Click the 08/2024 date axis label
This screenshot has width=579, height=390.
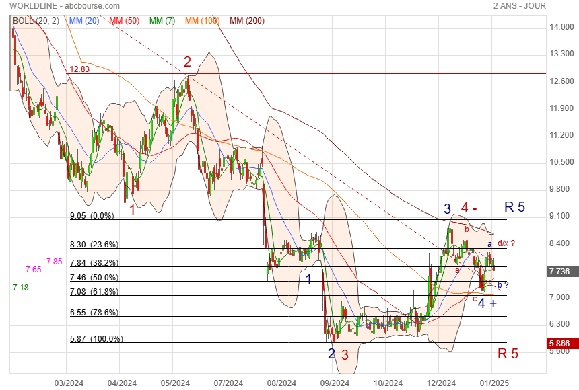click(x=281, y=383)
